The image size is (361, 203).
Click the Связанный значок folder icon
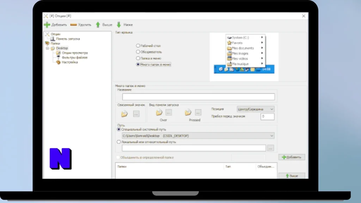[x=124, y=114]
